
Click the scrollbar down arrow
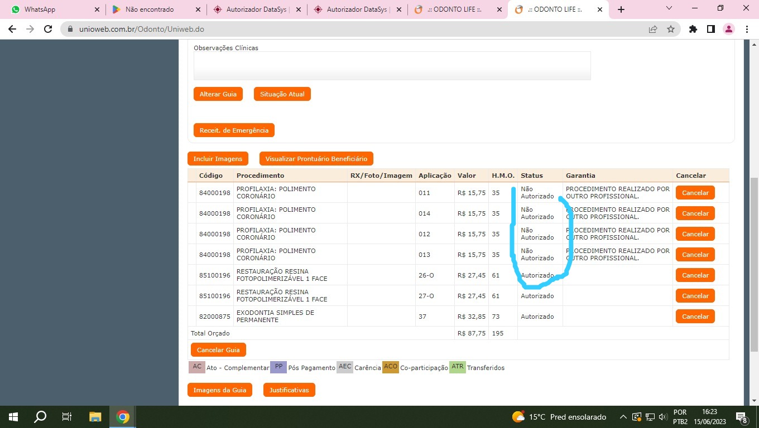coord(754,400)
